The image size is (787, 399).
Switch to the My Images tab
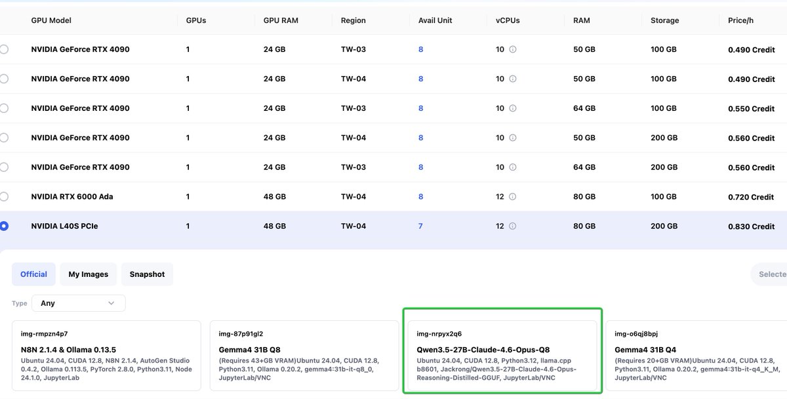click(89, 274)
